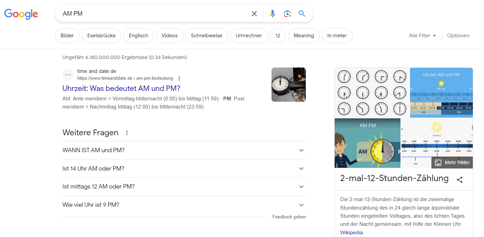Click the Google logo
484x237 pixels.
[21, 14]
